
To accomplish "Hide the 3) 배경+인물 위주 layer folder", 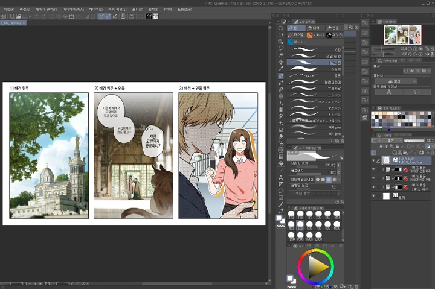I will (373, 169).
